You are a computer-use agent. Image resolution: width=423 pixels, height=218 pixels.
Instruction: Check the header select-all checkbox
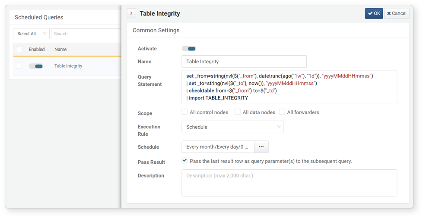(19, 49)
